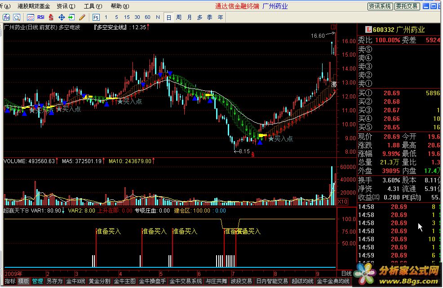Image resolution: width=443 pixels, height=288 pixels.
Task: Click the 8.15 low price label
Action: 244,151
